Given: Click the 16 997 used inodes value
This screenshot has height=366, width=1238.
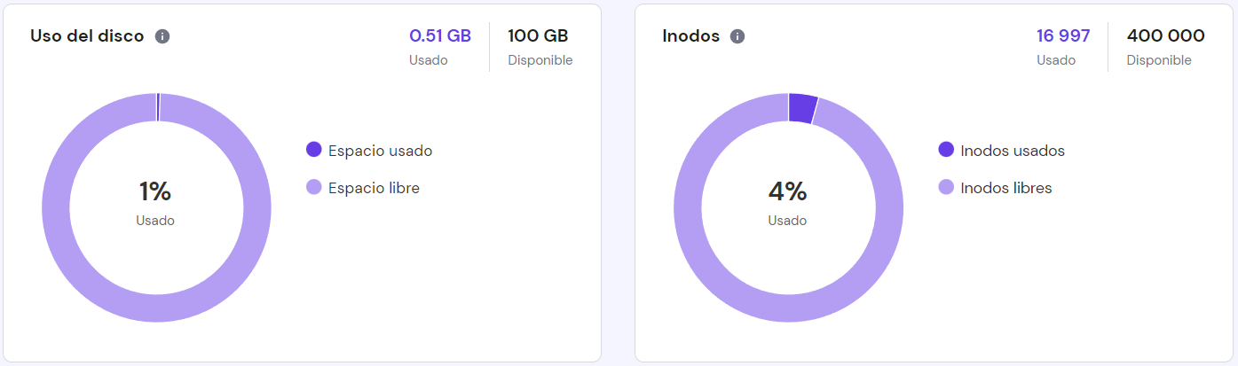Looking at the screenshot, I should click(x=1063, y=36).
